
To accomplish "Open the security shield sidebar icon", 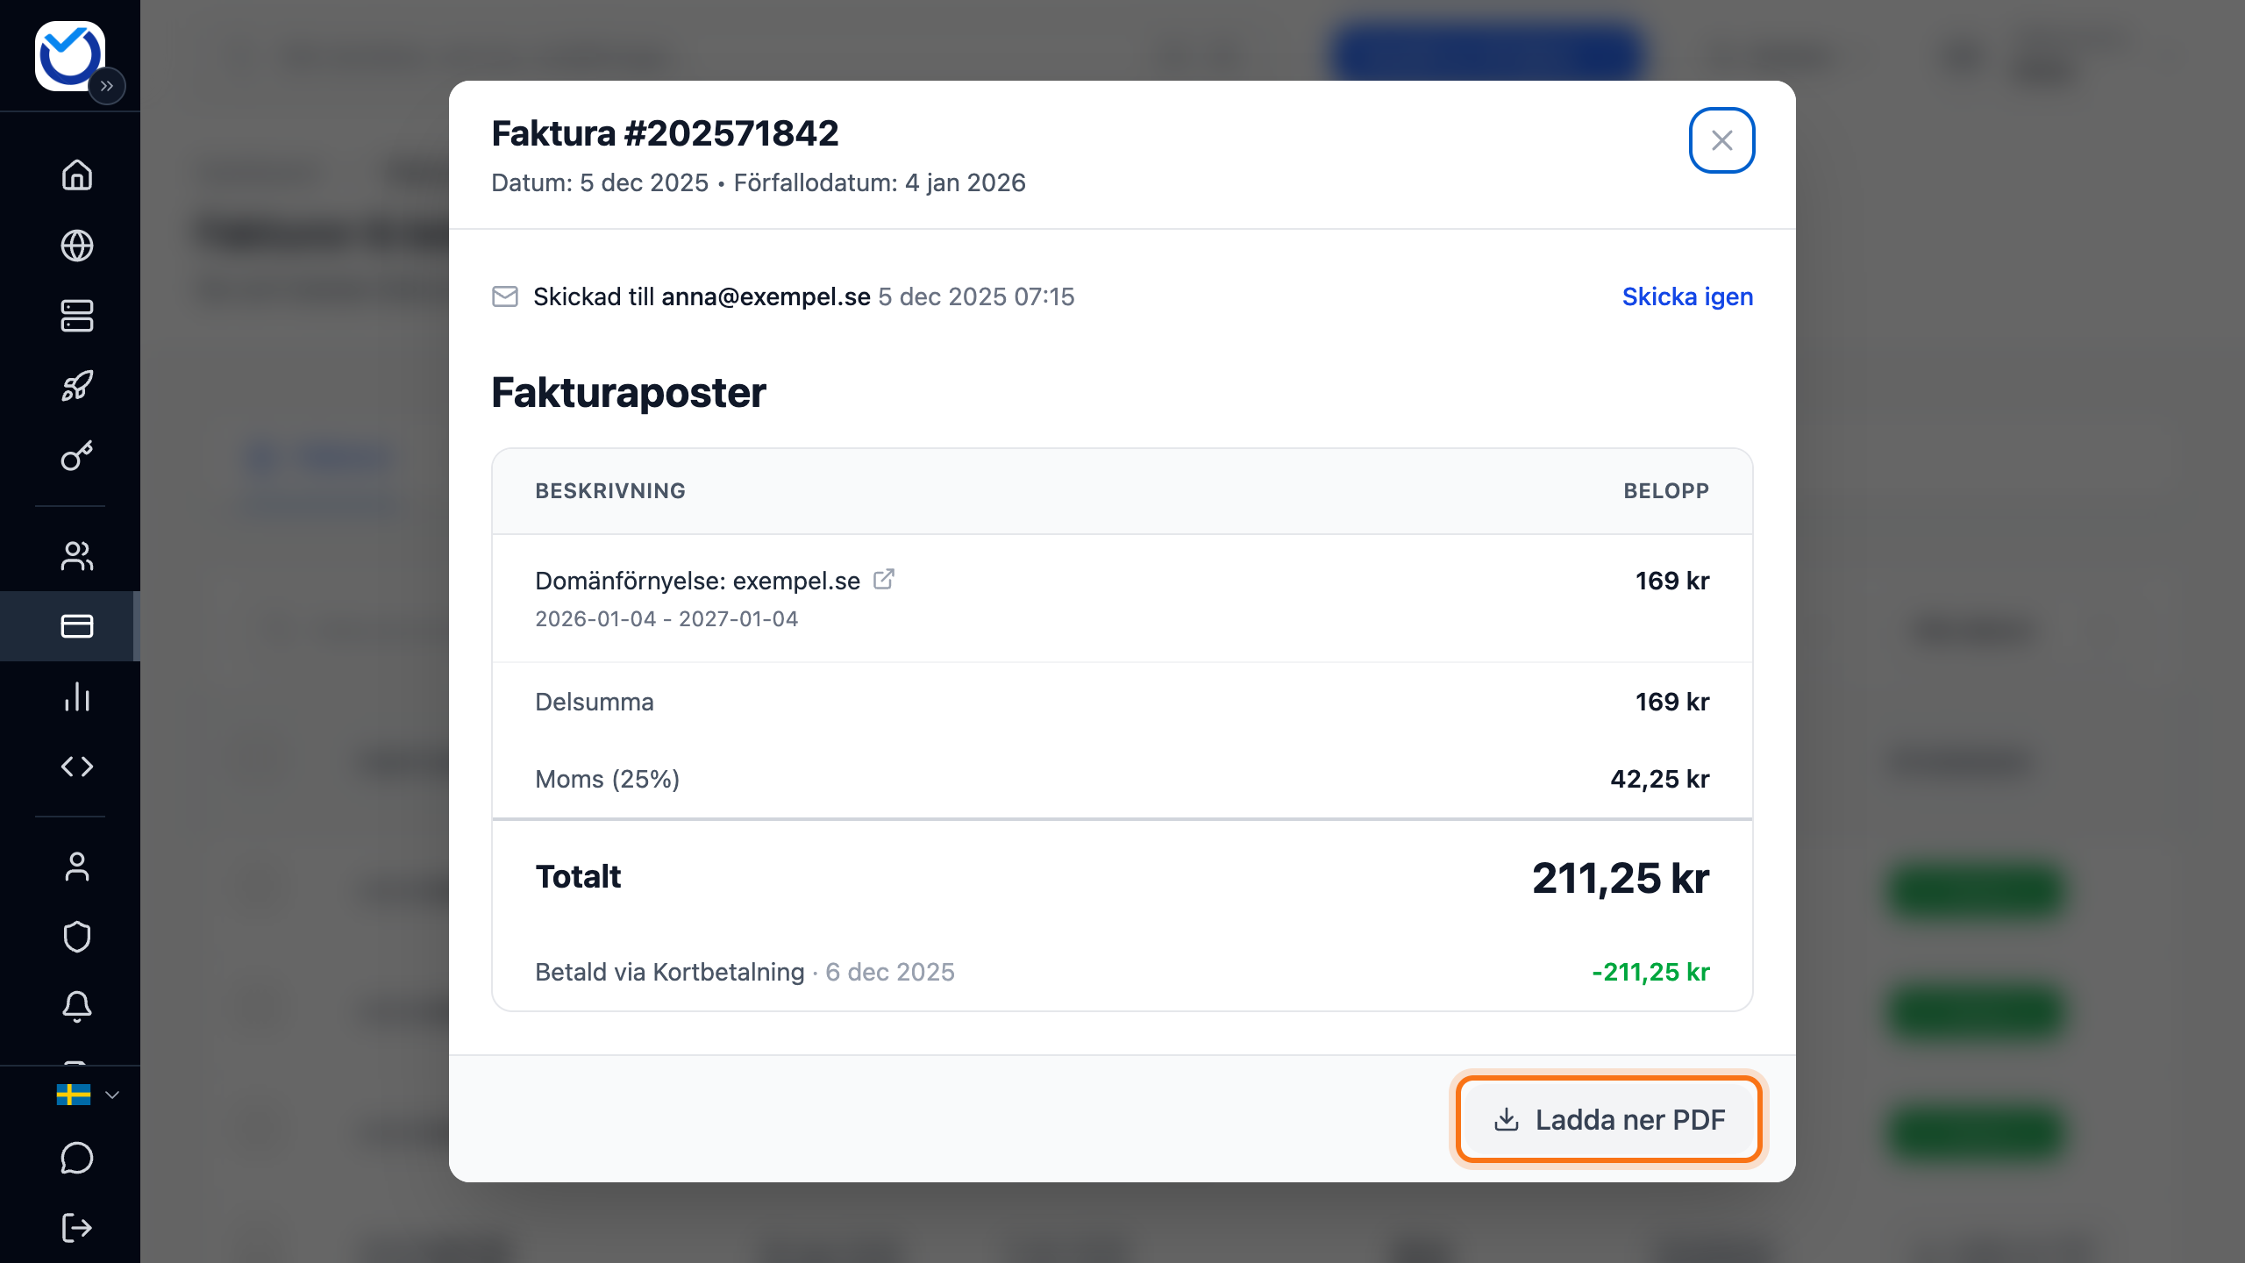I will [77, 937].
